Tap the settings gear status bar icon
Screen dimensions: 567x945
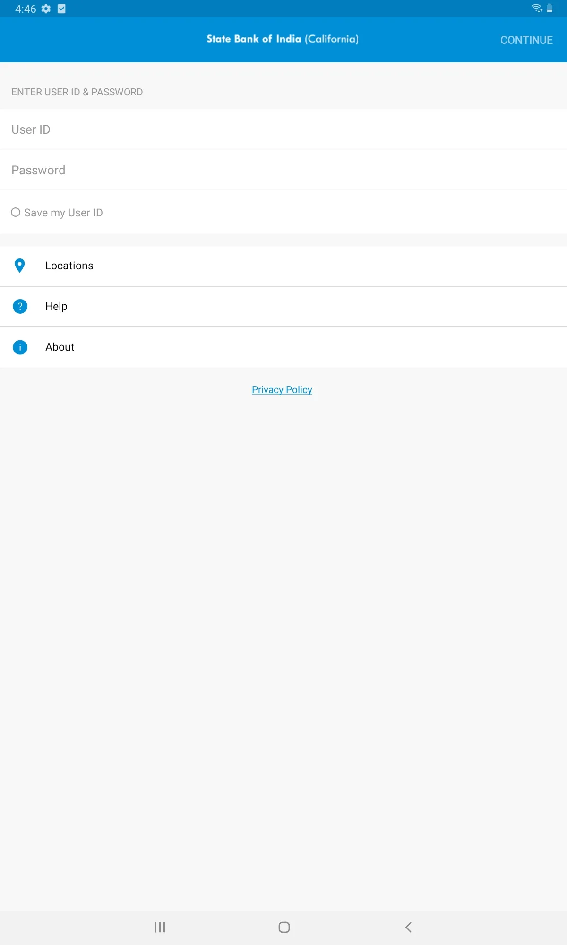click(46, 9)
